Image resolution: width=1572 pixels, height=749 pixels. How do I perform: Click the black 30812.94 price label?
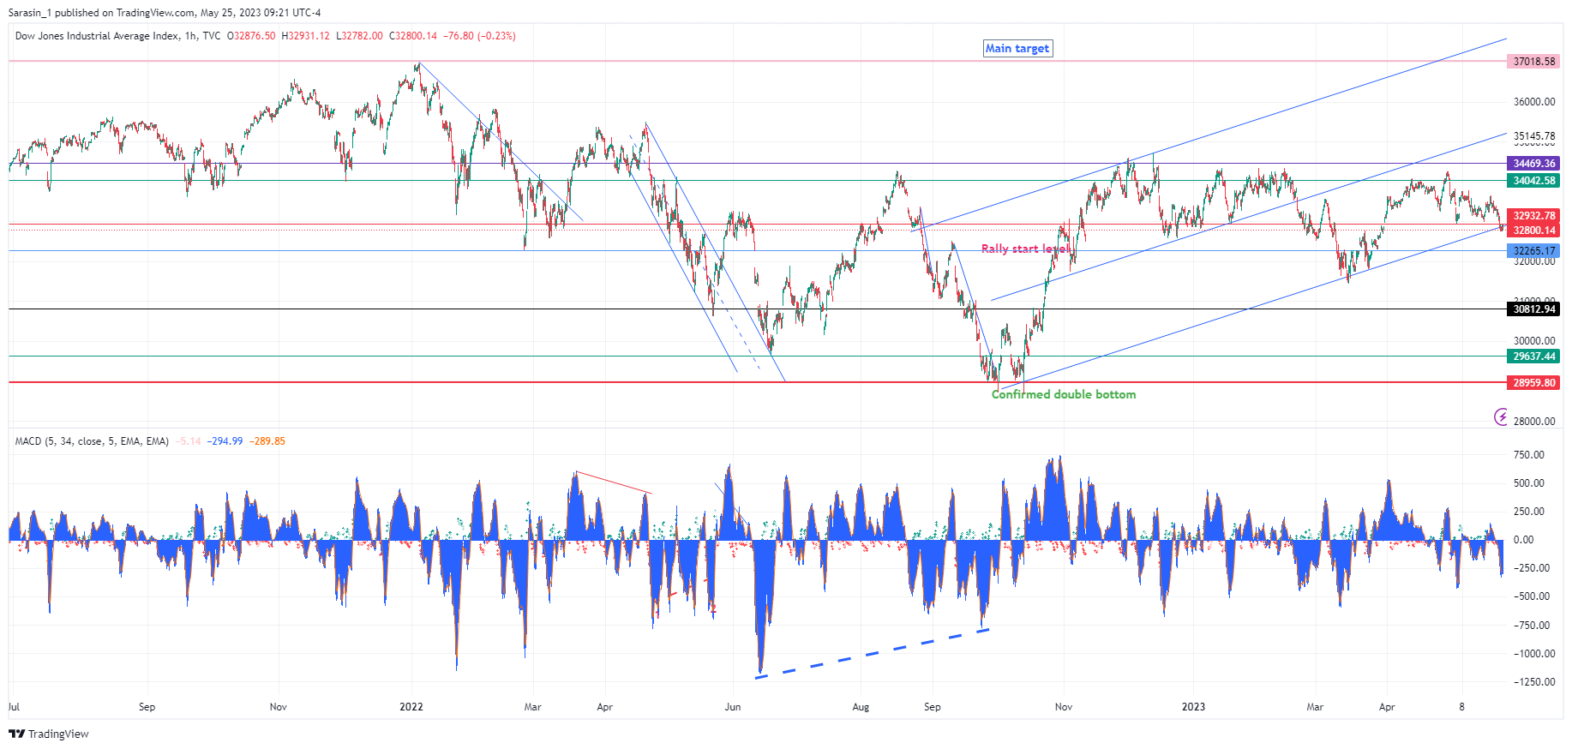1533,309
